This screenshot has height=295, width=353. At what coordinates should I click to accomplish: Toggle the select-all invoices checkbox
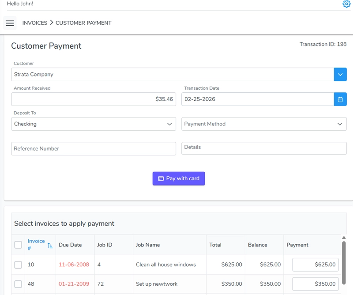pyautogui.click(x=18, y=245)
